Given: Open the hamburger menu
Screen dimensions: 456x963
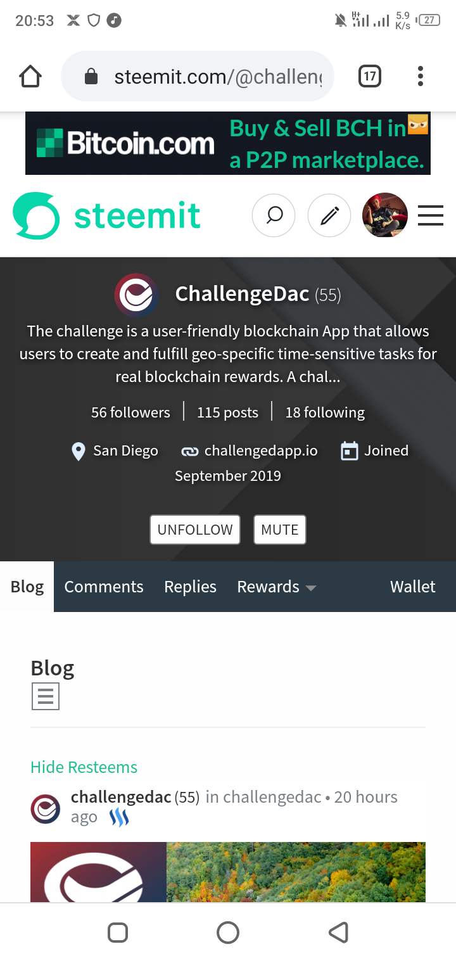Looking at the screenshot, I should tap(431, 215).
